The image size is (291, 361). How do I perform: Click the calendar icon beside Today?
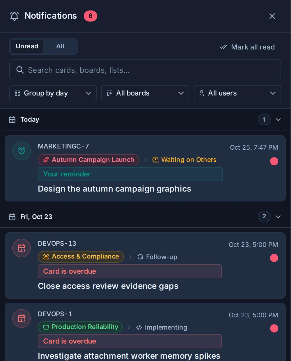click(x=12, y=120)
